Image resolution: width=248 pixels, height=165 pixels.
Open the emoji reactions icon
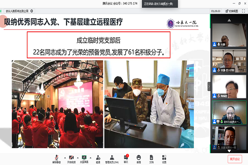[x=138, y=158]
